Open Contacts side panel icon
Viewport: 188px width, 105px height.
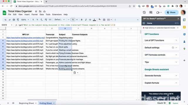click(184, 42)
